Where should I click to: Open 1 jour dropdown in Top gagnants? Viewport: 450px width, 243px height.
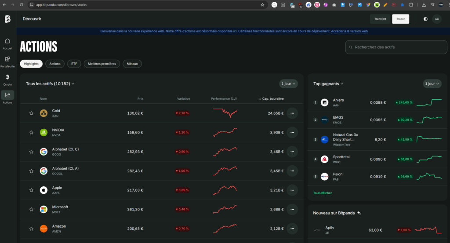pos(432,84)
